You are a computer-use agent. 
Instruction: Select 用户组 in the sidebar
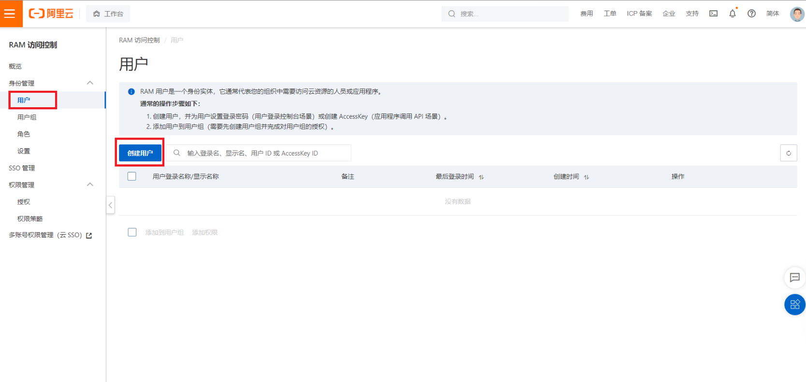[27, 117]
